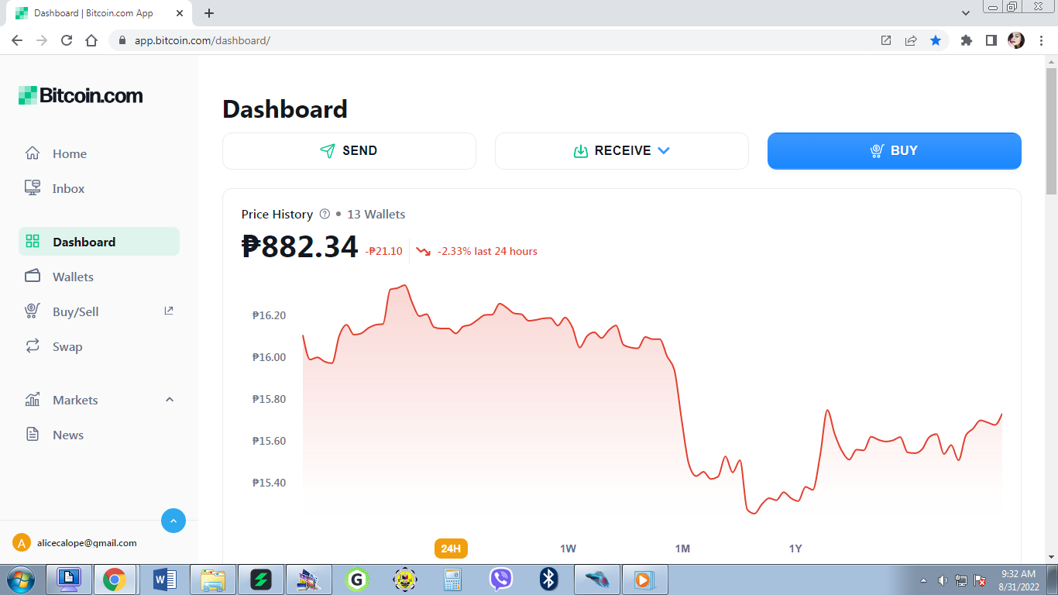
Task: Switch the chart to 1M range
Action: [682, 549]
